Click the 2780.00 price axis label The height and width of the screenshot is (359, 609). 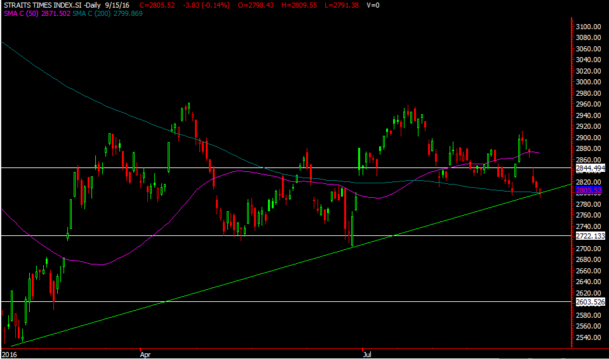click(589, 204)
